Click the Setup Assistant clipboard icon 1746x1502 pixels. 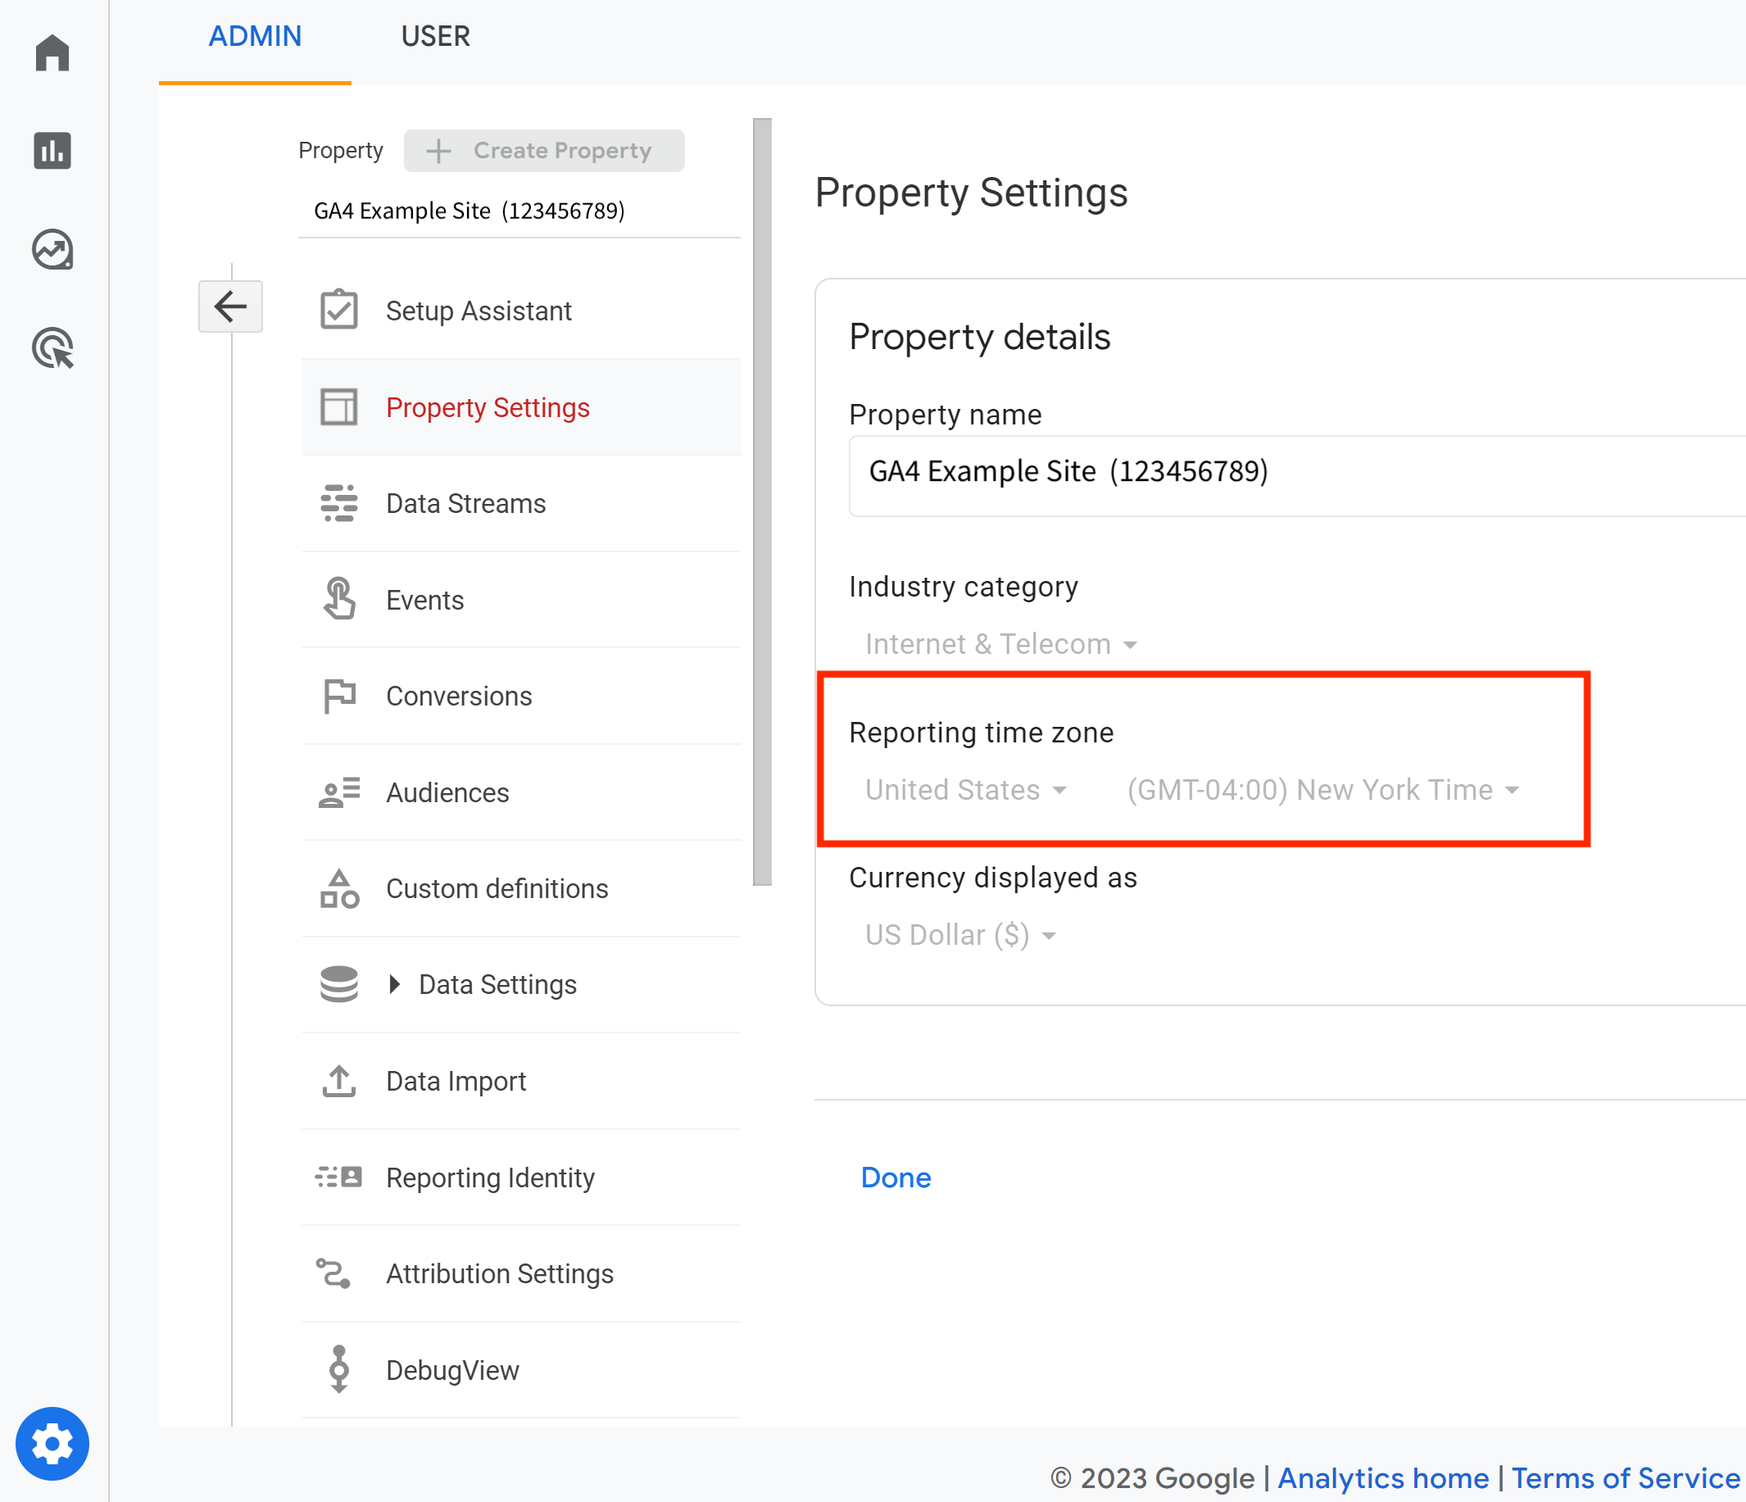[x=338, y=311]
